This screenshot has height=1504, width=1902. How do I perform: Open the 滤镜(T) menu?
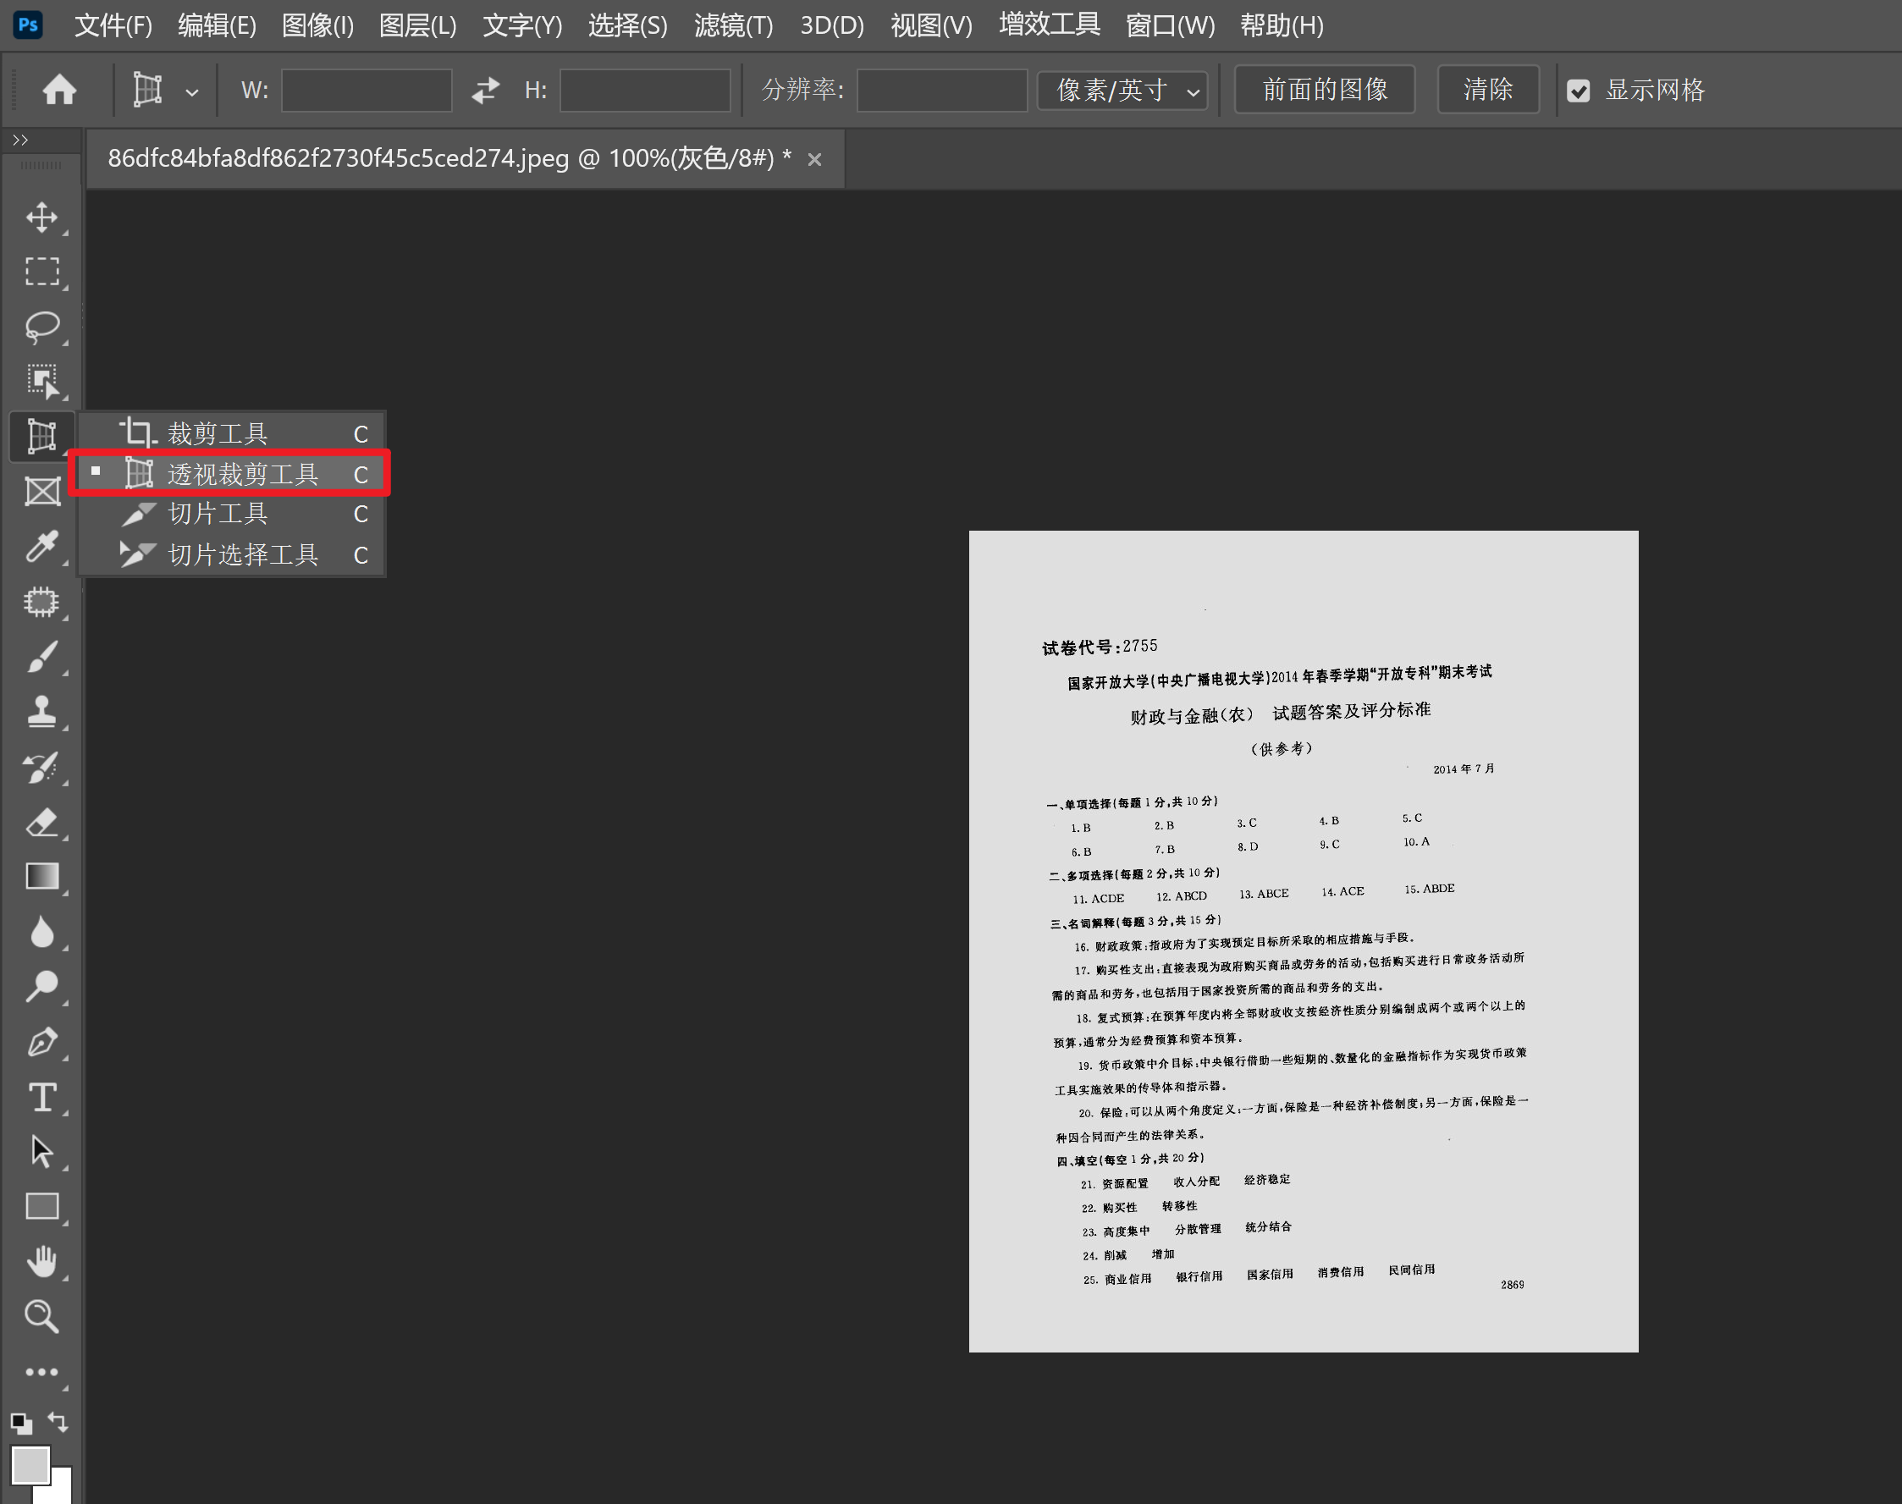click(733, 25)
